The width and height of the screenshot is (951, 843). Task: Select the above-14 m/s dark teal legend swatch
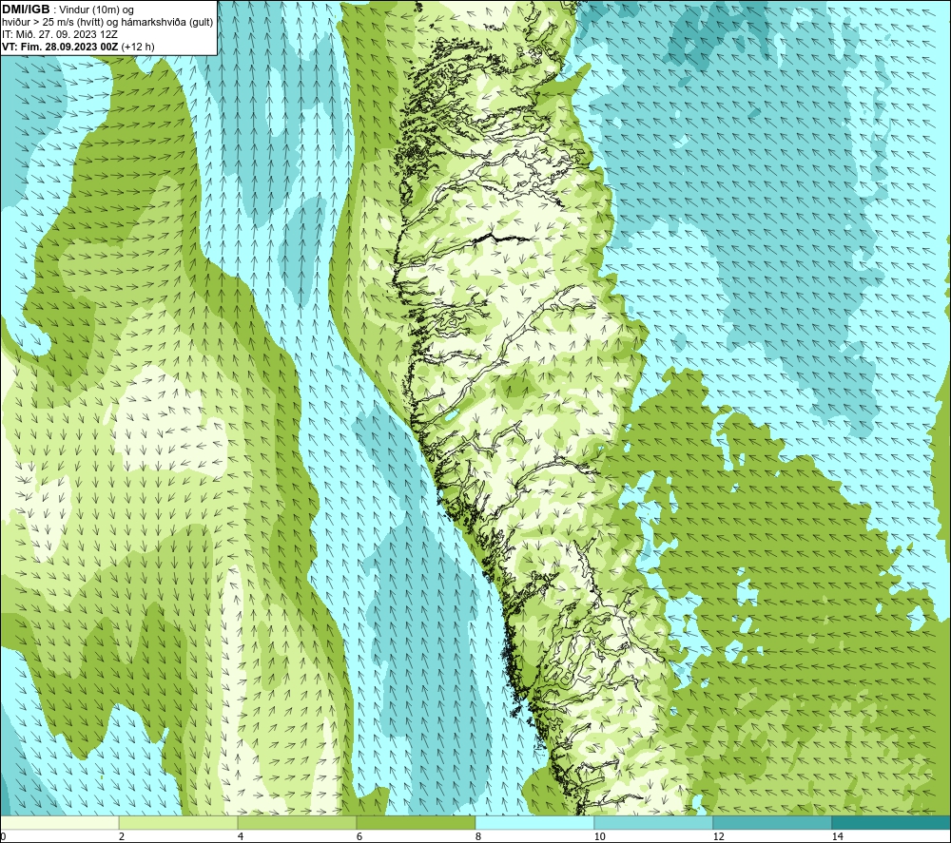click(892, 822)
